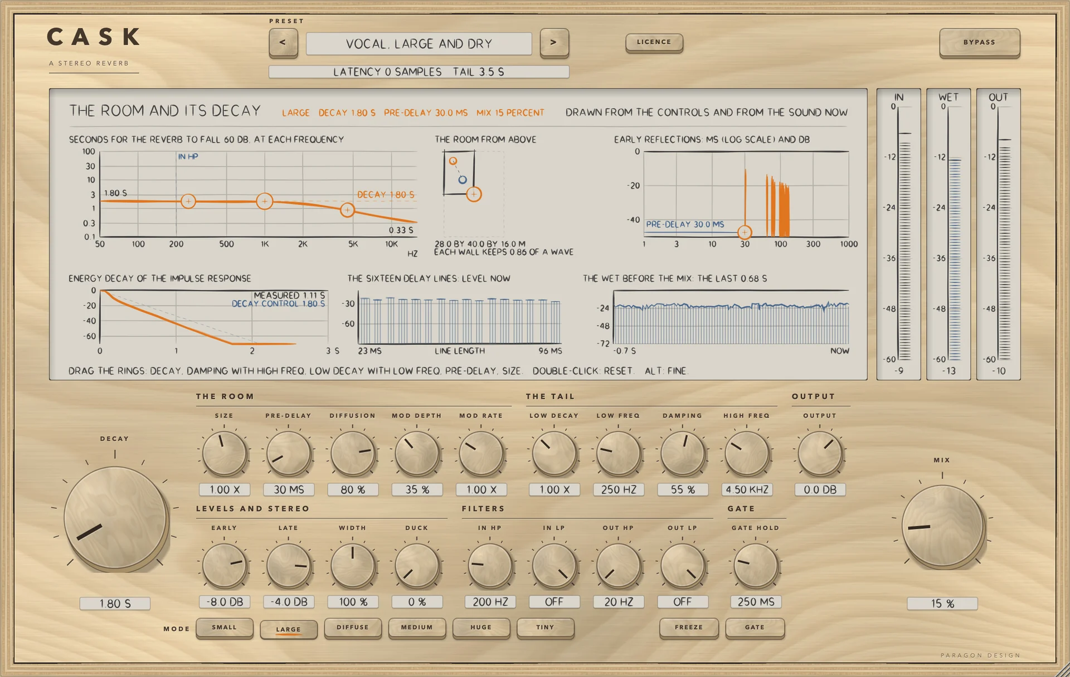Click the Mod Rate knob
The width and height of the screenshot is (1070, 677).
pos(481,454)
